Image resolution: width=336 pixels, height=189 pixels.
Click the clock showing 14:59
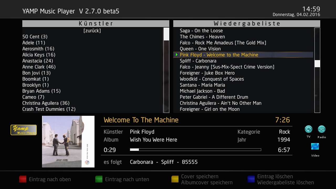point(311,9)
